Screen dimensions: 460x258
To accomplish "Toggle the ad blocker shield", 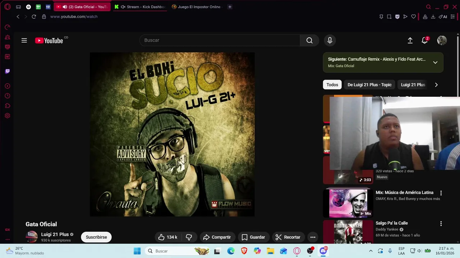I will point(397,16).
